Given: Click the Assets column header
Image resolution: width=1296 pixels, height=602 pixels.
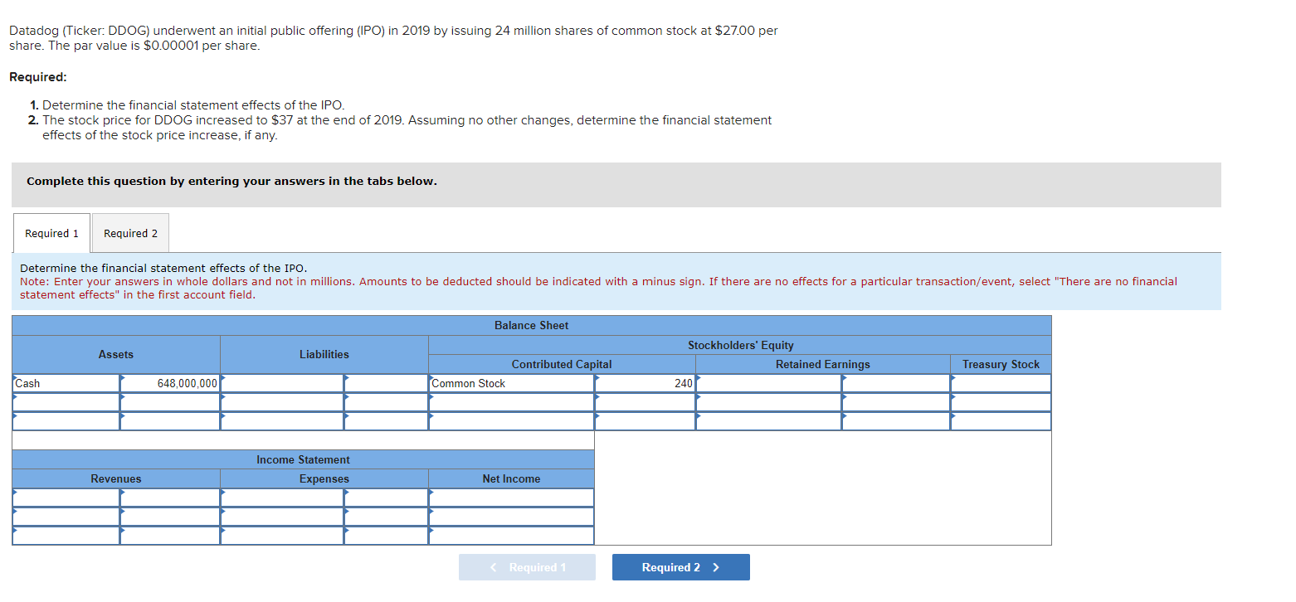Looking at the screenshot, I should [116, 354].
